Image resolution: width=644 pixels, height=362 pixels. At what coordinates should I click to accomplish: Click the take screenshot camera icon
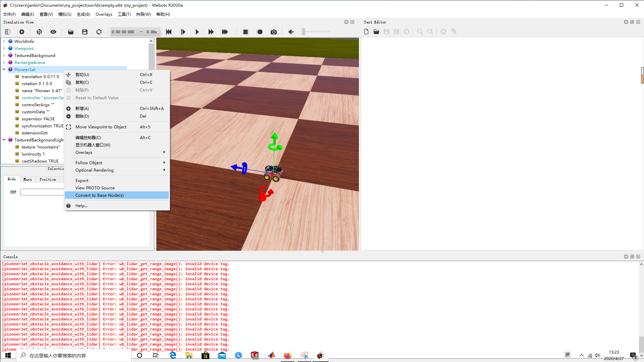(x=274, y=32)
